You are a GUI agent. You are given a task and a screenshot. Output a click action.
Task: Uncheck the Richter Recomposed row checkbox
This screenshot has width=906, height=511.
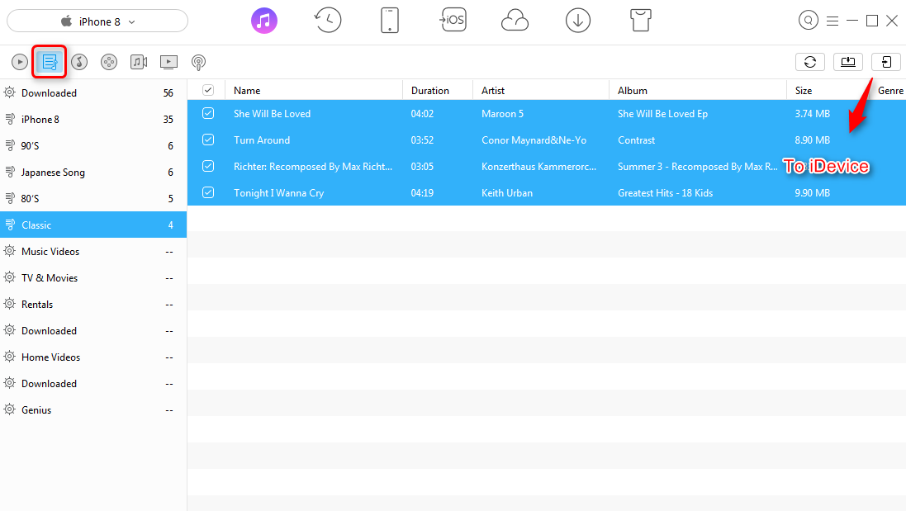coord(208,166)
